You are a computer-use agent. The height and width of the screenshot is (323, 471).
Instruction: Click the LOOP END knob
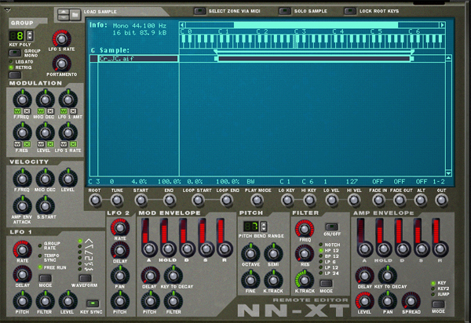tap(227, 200)
